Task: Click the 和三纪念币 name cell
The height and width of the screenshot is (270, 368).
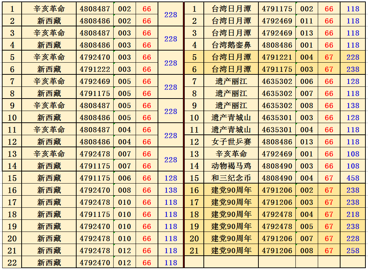Action: tap(231, 178)
